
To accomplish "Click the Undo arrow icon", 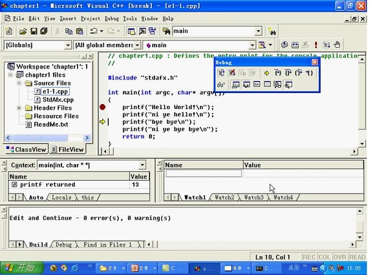I will pyautogui.click(x=94, y=31).
